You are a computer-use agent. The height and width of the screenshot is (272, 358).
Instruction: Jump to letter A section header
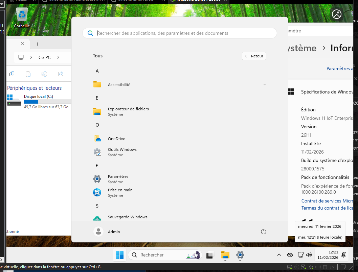97,71
